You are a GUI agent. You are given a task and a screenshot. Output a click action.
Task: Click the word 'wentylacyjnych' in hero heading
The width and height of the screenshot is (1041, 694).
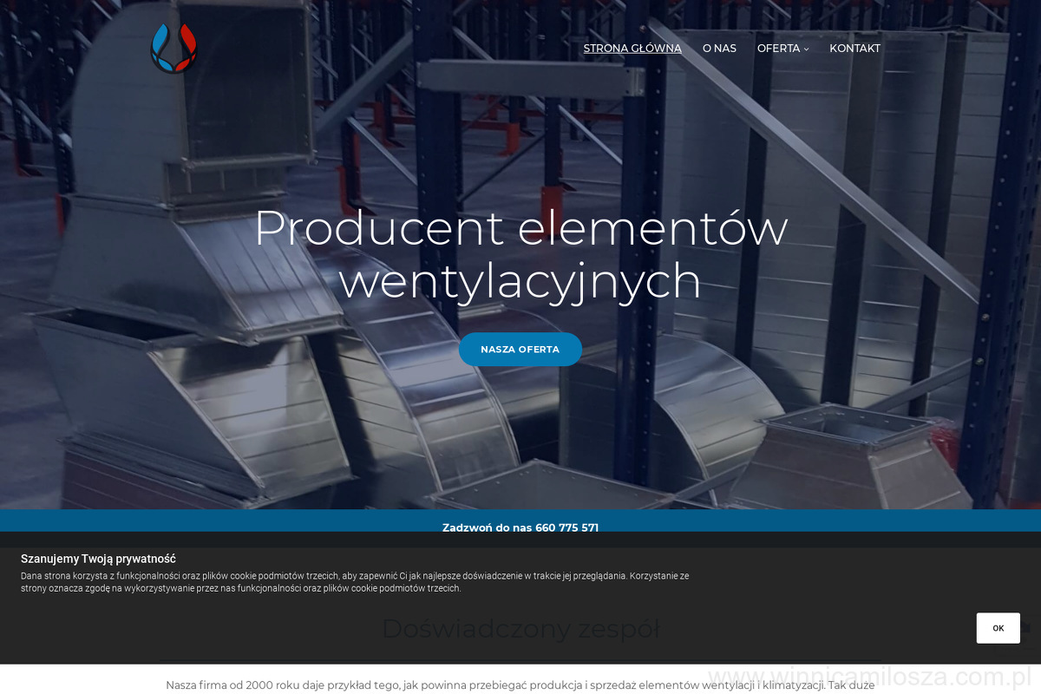520,282
